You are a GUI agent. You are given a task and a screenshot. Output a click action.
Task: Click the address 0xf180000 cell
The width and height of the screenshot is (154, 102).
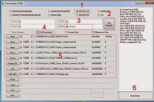click(x=97, y=58)
